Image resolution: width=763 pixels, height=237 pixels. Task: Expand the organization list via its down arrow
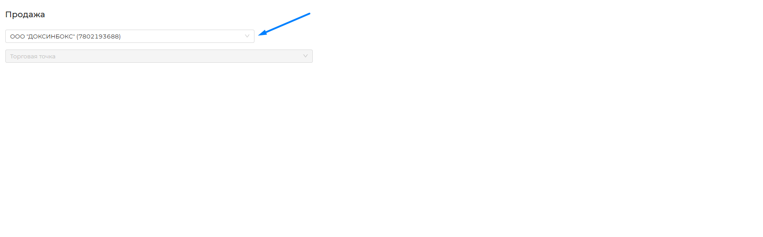click(247, 36)
